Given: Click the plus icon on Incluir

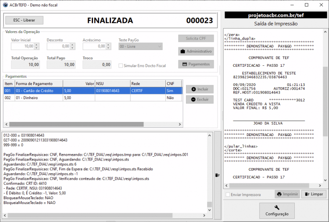Looking at the screenshot, I should coord(193,89).
